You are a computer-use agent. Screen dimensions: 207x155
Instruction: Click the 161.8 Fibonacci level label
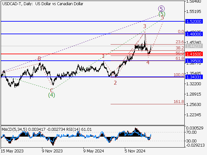tap(179, 102)
